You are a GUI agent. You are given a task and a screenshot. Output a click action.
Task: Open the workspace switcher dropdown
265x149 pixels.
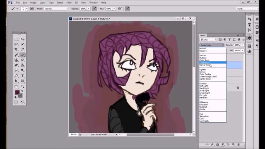[247, 9]
